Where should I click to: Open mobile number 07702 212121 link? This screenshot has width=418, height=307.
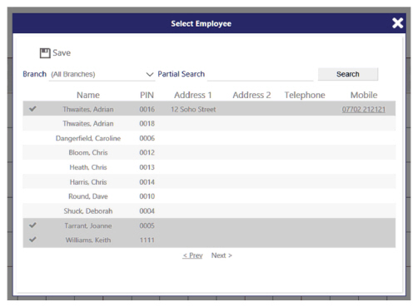[x=364, y=109]
